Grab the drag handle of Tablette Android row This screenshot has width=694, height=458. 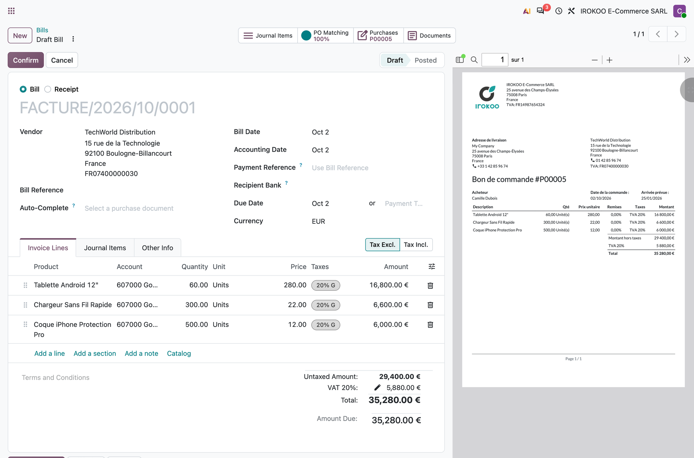tap(25, 285)
